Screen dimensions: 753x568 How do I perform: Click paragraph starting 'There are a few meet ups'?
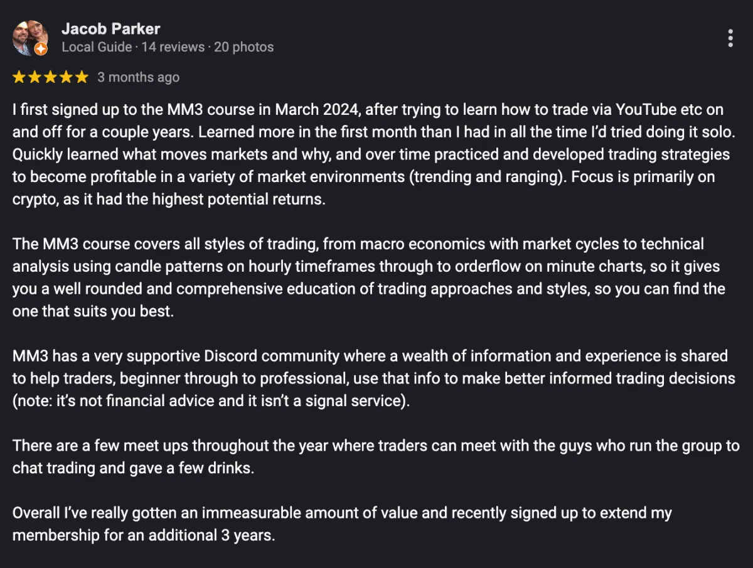(x=376, y=458)
